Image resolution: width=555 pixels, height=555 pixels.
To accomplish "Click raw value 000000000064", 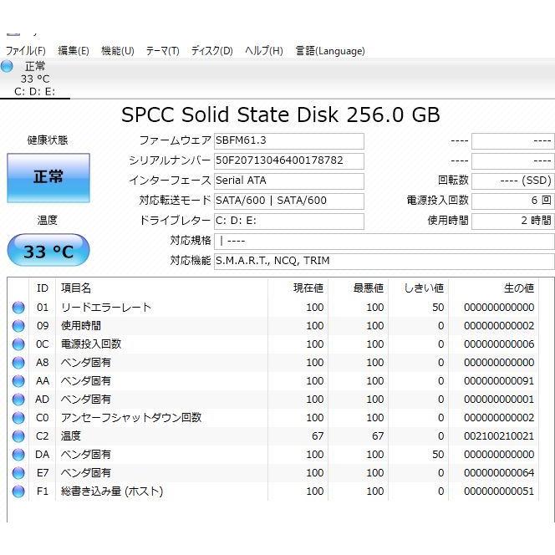I will pos(499,473).
